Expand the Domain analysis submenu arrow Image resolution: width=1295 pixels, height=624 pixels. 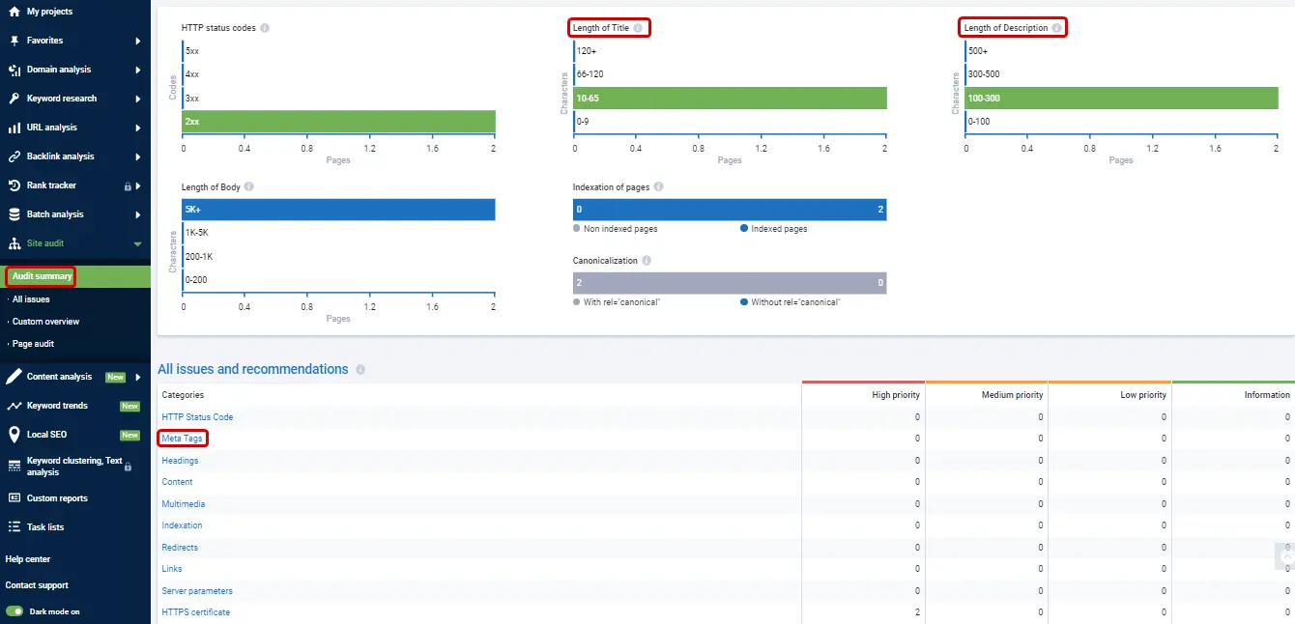click(x=138, y=70)
